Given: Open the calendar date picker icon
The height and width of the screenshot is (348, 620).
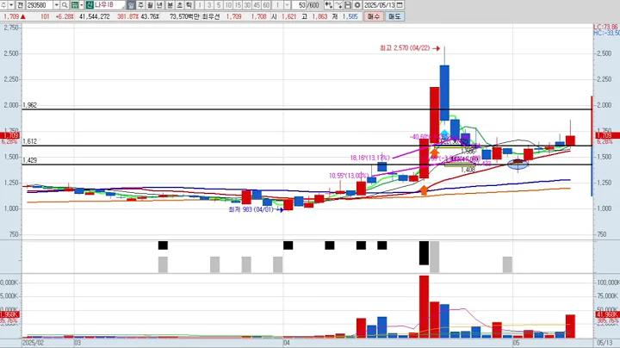Looking at the screenshot, I should 400,5.
